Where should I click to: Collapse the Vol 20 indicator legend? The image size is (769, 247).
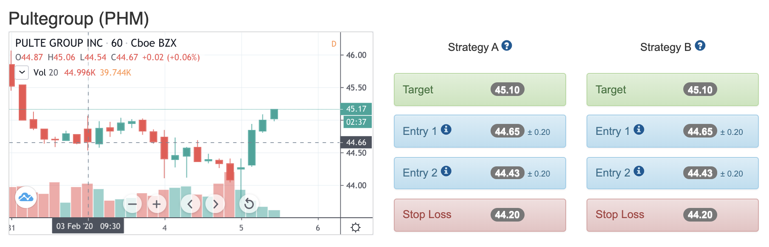coord(22,73)
